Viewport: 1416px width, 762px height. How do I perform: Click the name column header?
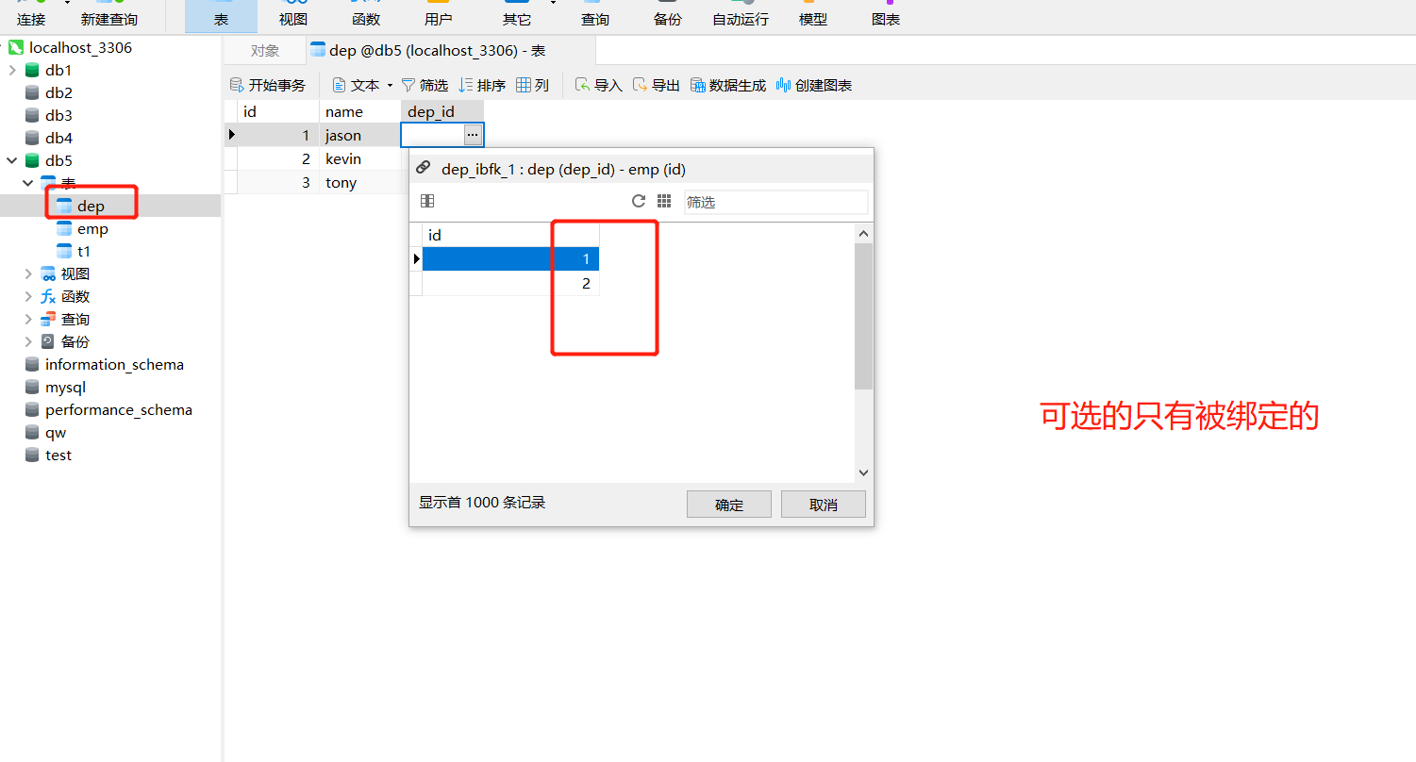tap(360, 111)
